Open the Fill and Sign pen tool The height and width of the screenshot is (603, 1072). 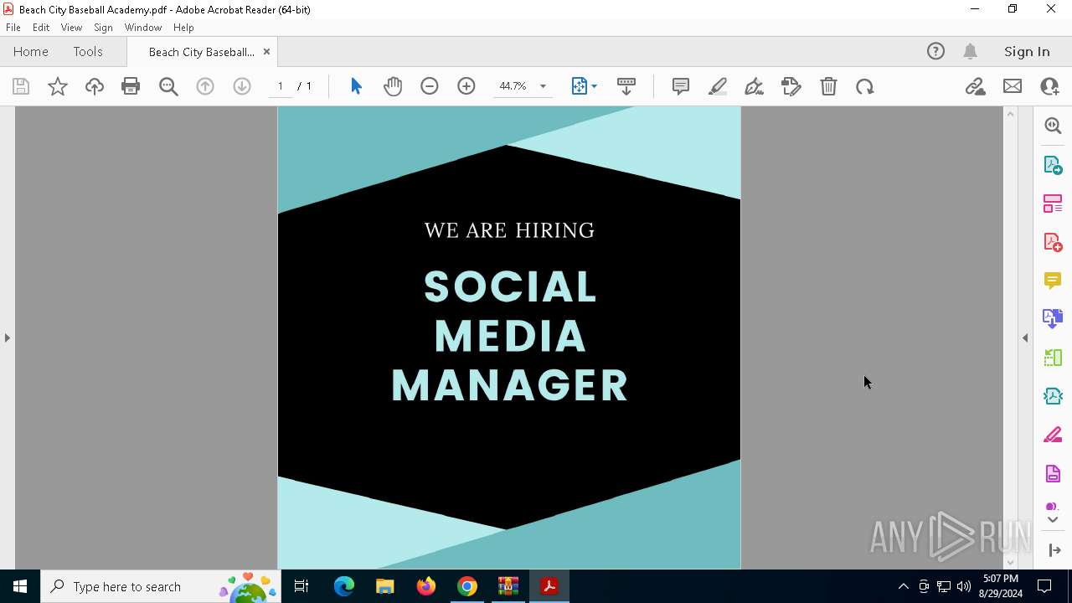click(754, 86)
